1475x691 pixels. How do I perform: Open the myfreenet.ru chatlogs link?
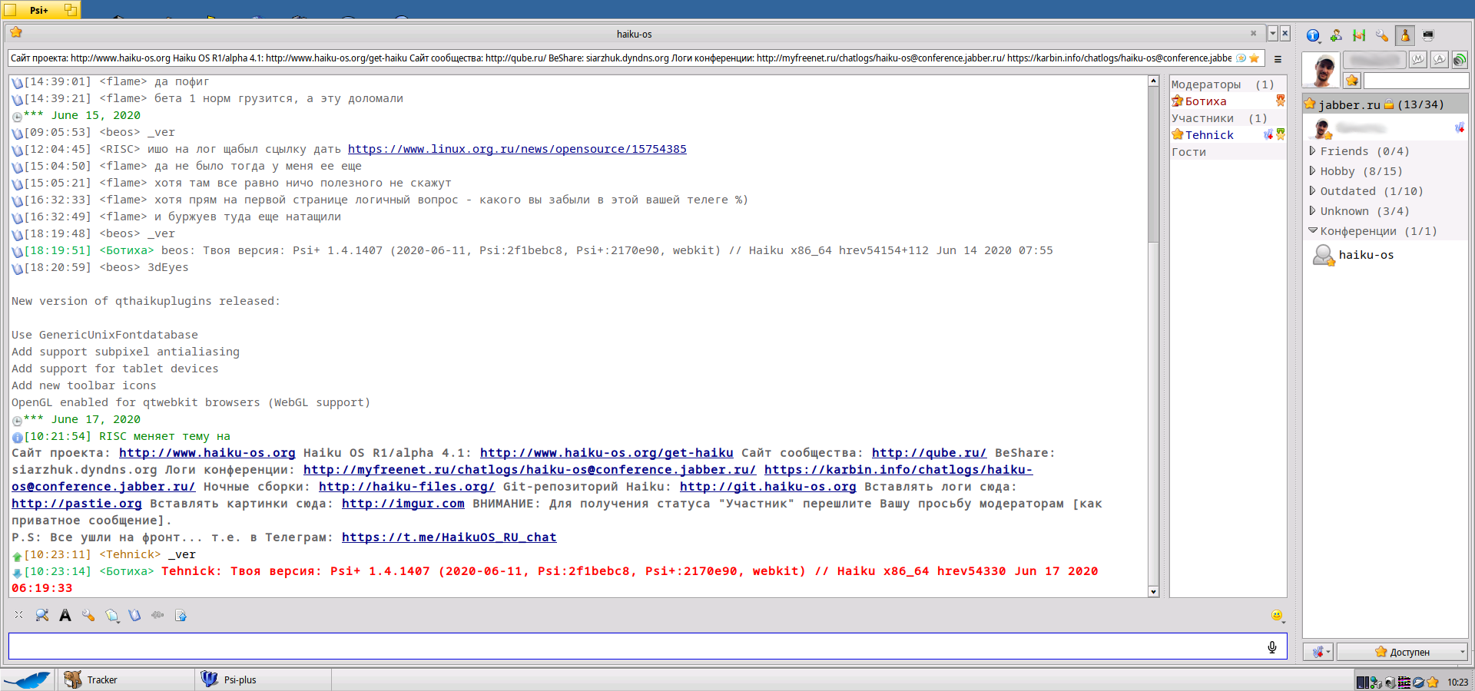[x=530, y=470]
